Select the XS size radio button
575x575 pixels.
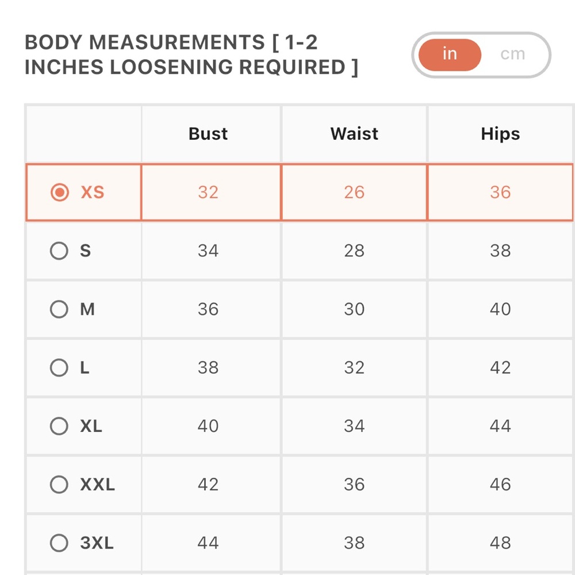click(x=59, y=192)
